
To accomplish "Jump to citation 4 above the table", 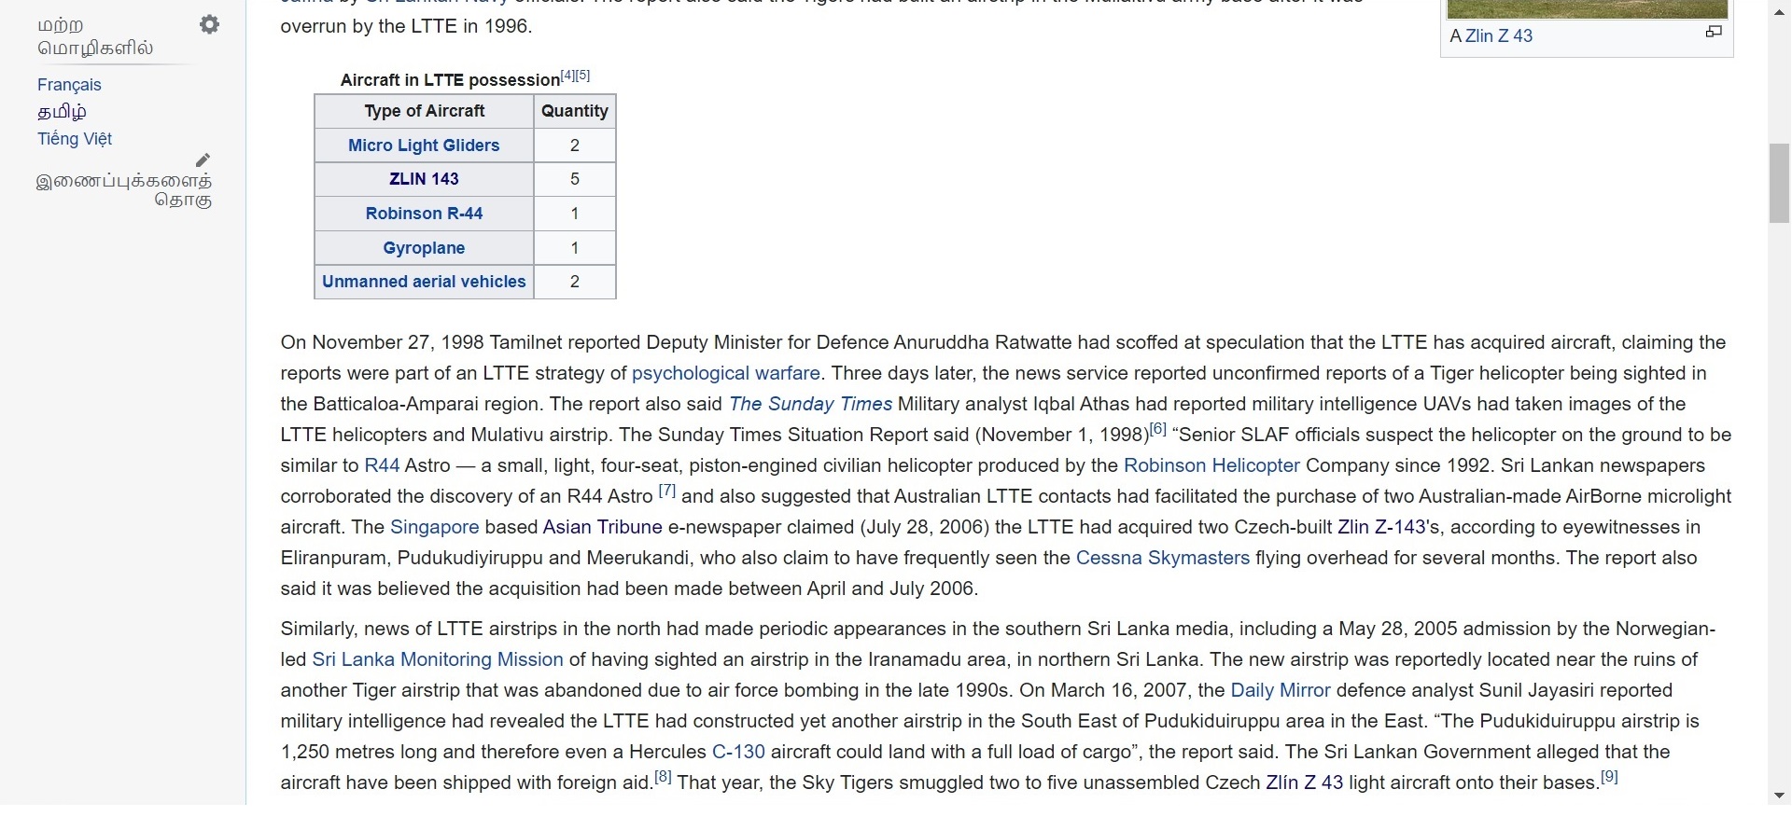I will click(567, 76).
